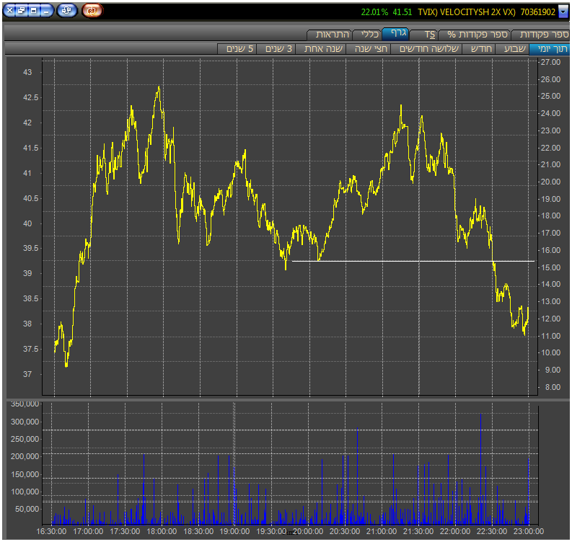The width and height of the screenshot is (572, 542).
Task: Click the 70361902 security number
Action: (x=537, y=12)
